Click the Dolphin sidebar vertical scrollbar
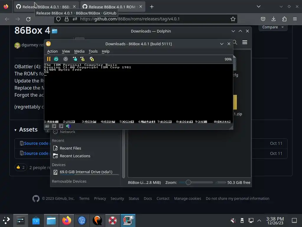Image resolution: width=302 pixels, height=227 pixels. pos(124,154)
